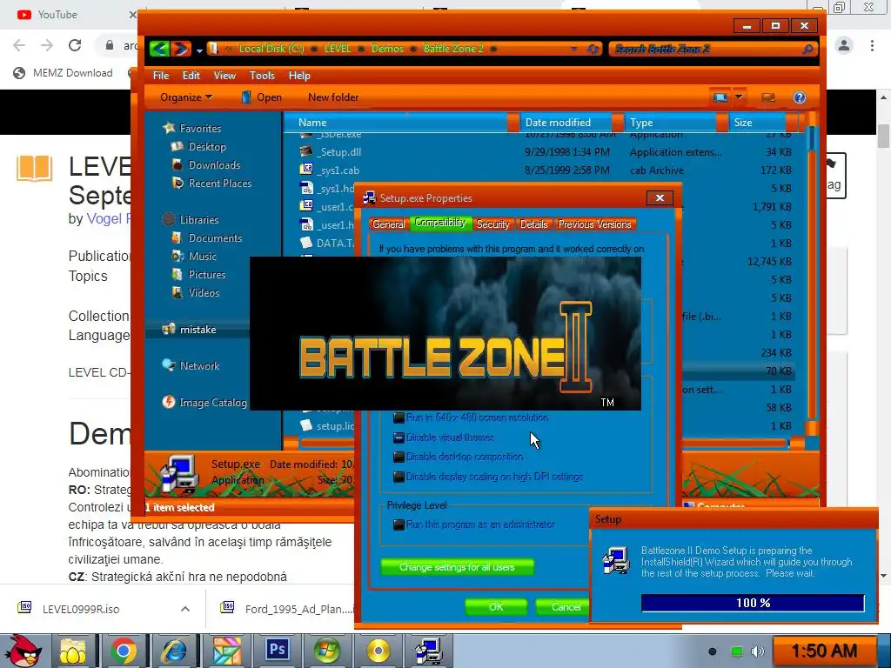The image size is (891, 668).
Task: Open Photoshop from the taskbar
Action: 278,649
